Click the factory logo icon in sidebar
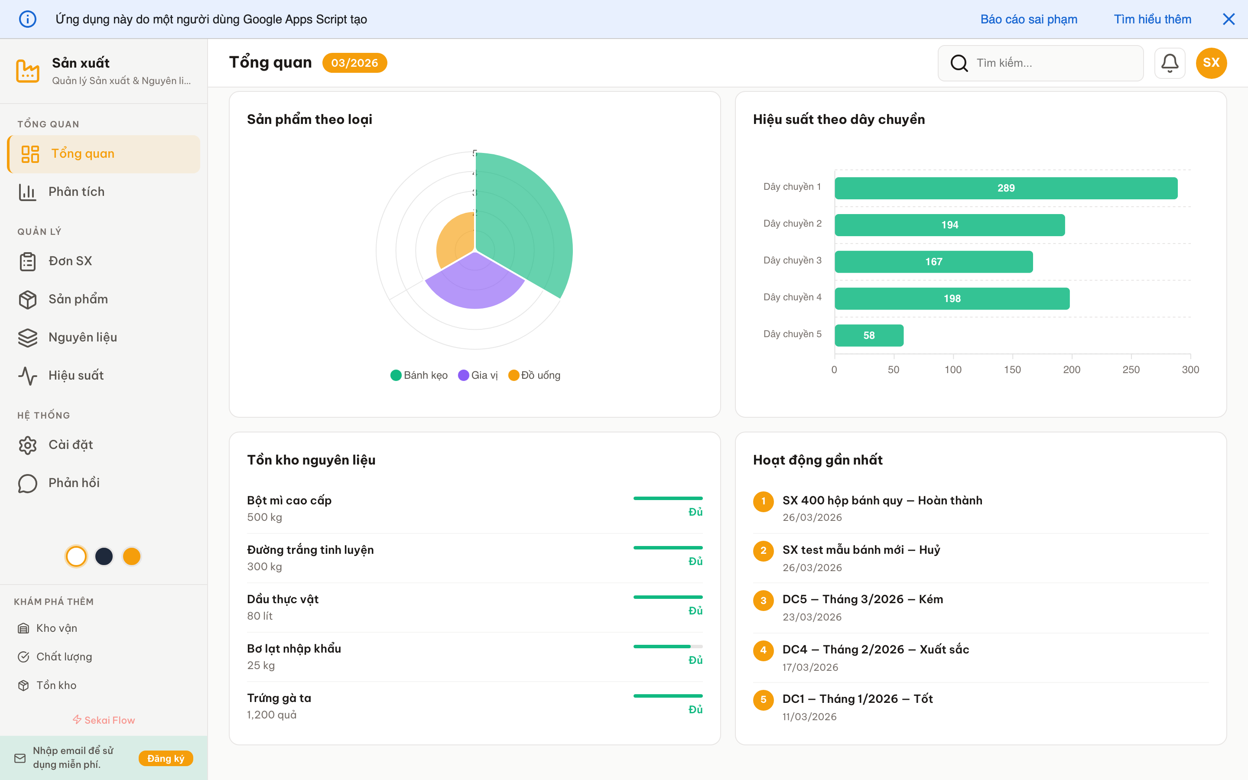Image resolution: width=1248 pixels, height=780 pixels. coord(28,71)
